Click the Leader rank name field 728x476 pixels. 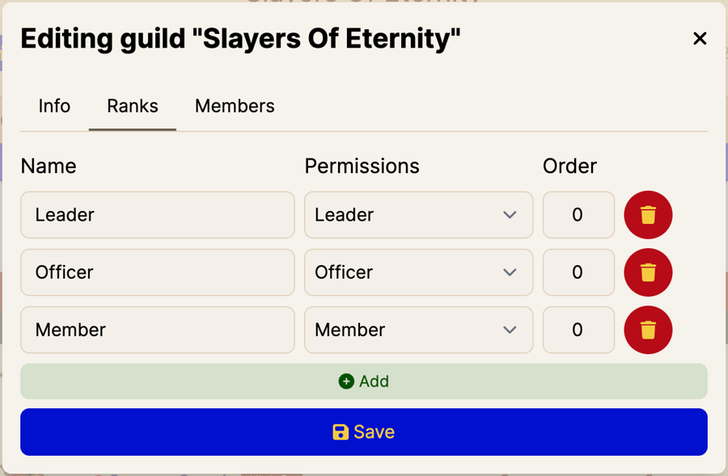tap(157, 215)
